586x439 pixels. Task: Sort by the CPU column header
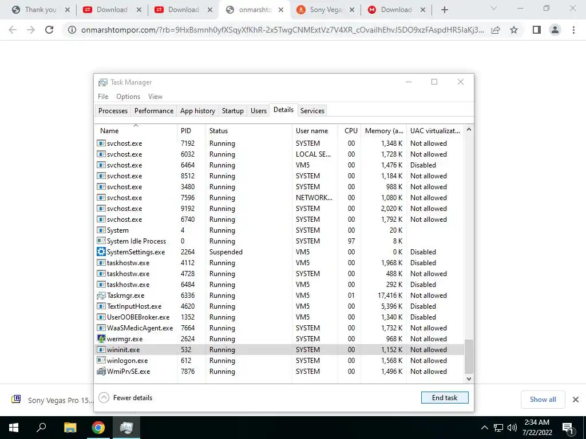(x=350, y=131)
